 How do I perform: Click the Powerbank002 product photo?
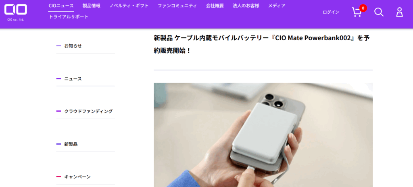(263, 135)
